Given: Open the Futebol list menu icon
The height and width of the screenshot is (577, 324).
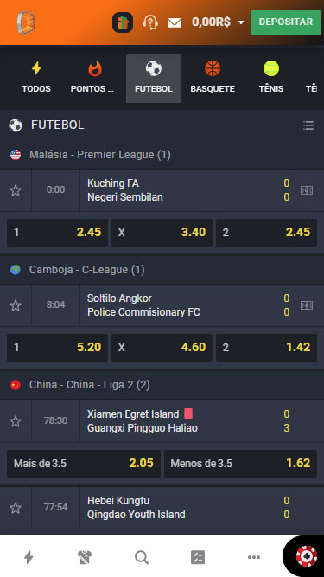Looking at the screenshot, I should pos(308,125).
